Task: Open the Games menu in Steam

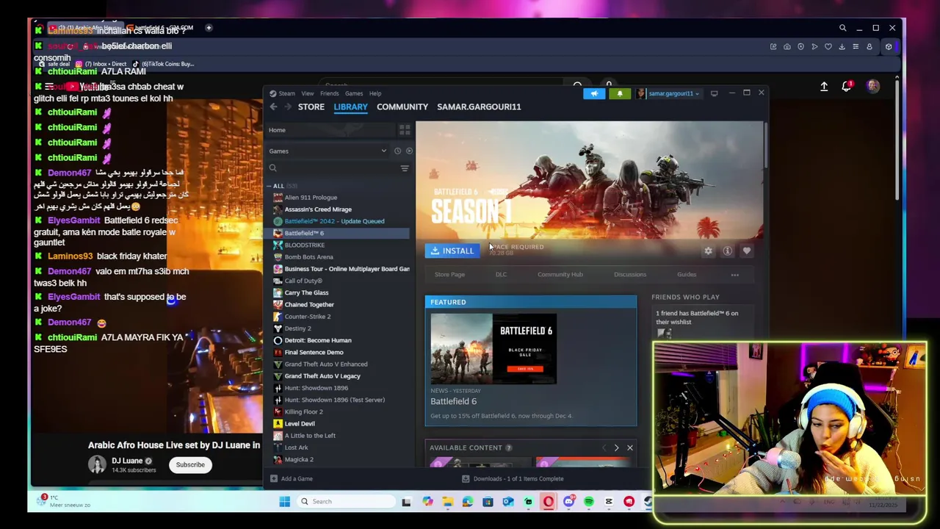Action: [354, 93]
